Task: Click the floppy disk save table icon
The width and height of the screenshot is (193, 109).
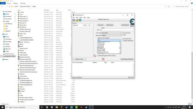Action: click(x=80, y=20)
